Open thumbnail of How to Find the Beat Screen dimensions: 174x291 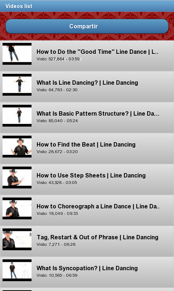point(17,147)
